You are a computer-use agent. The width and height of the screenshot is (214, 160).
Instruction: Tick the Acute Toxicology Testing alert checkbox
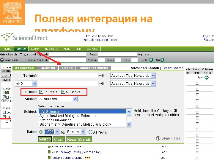(x=197, y=153)
